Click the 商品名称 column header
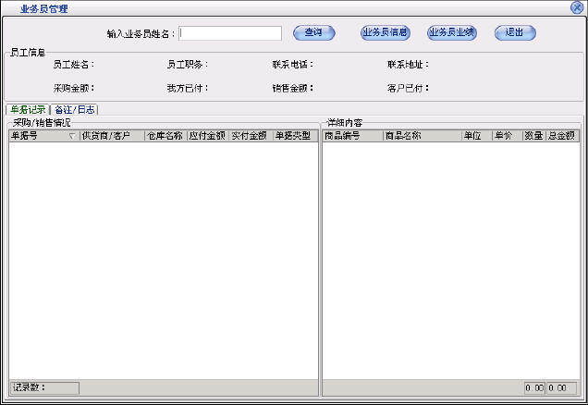Viewport: 588px width, 405px height. pyautogui.click(x=421, y=136)
